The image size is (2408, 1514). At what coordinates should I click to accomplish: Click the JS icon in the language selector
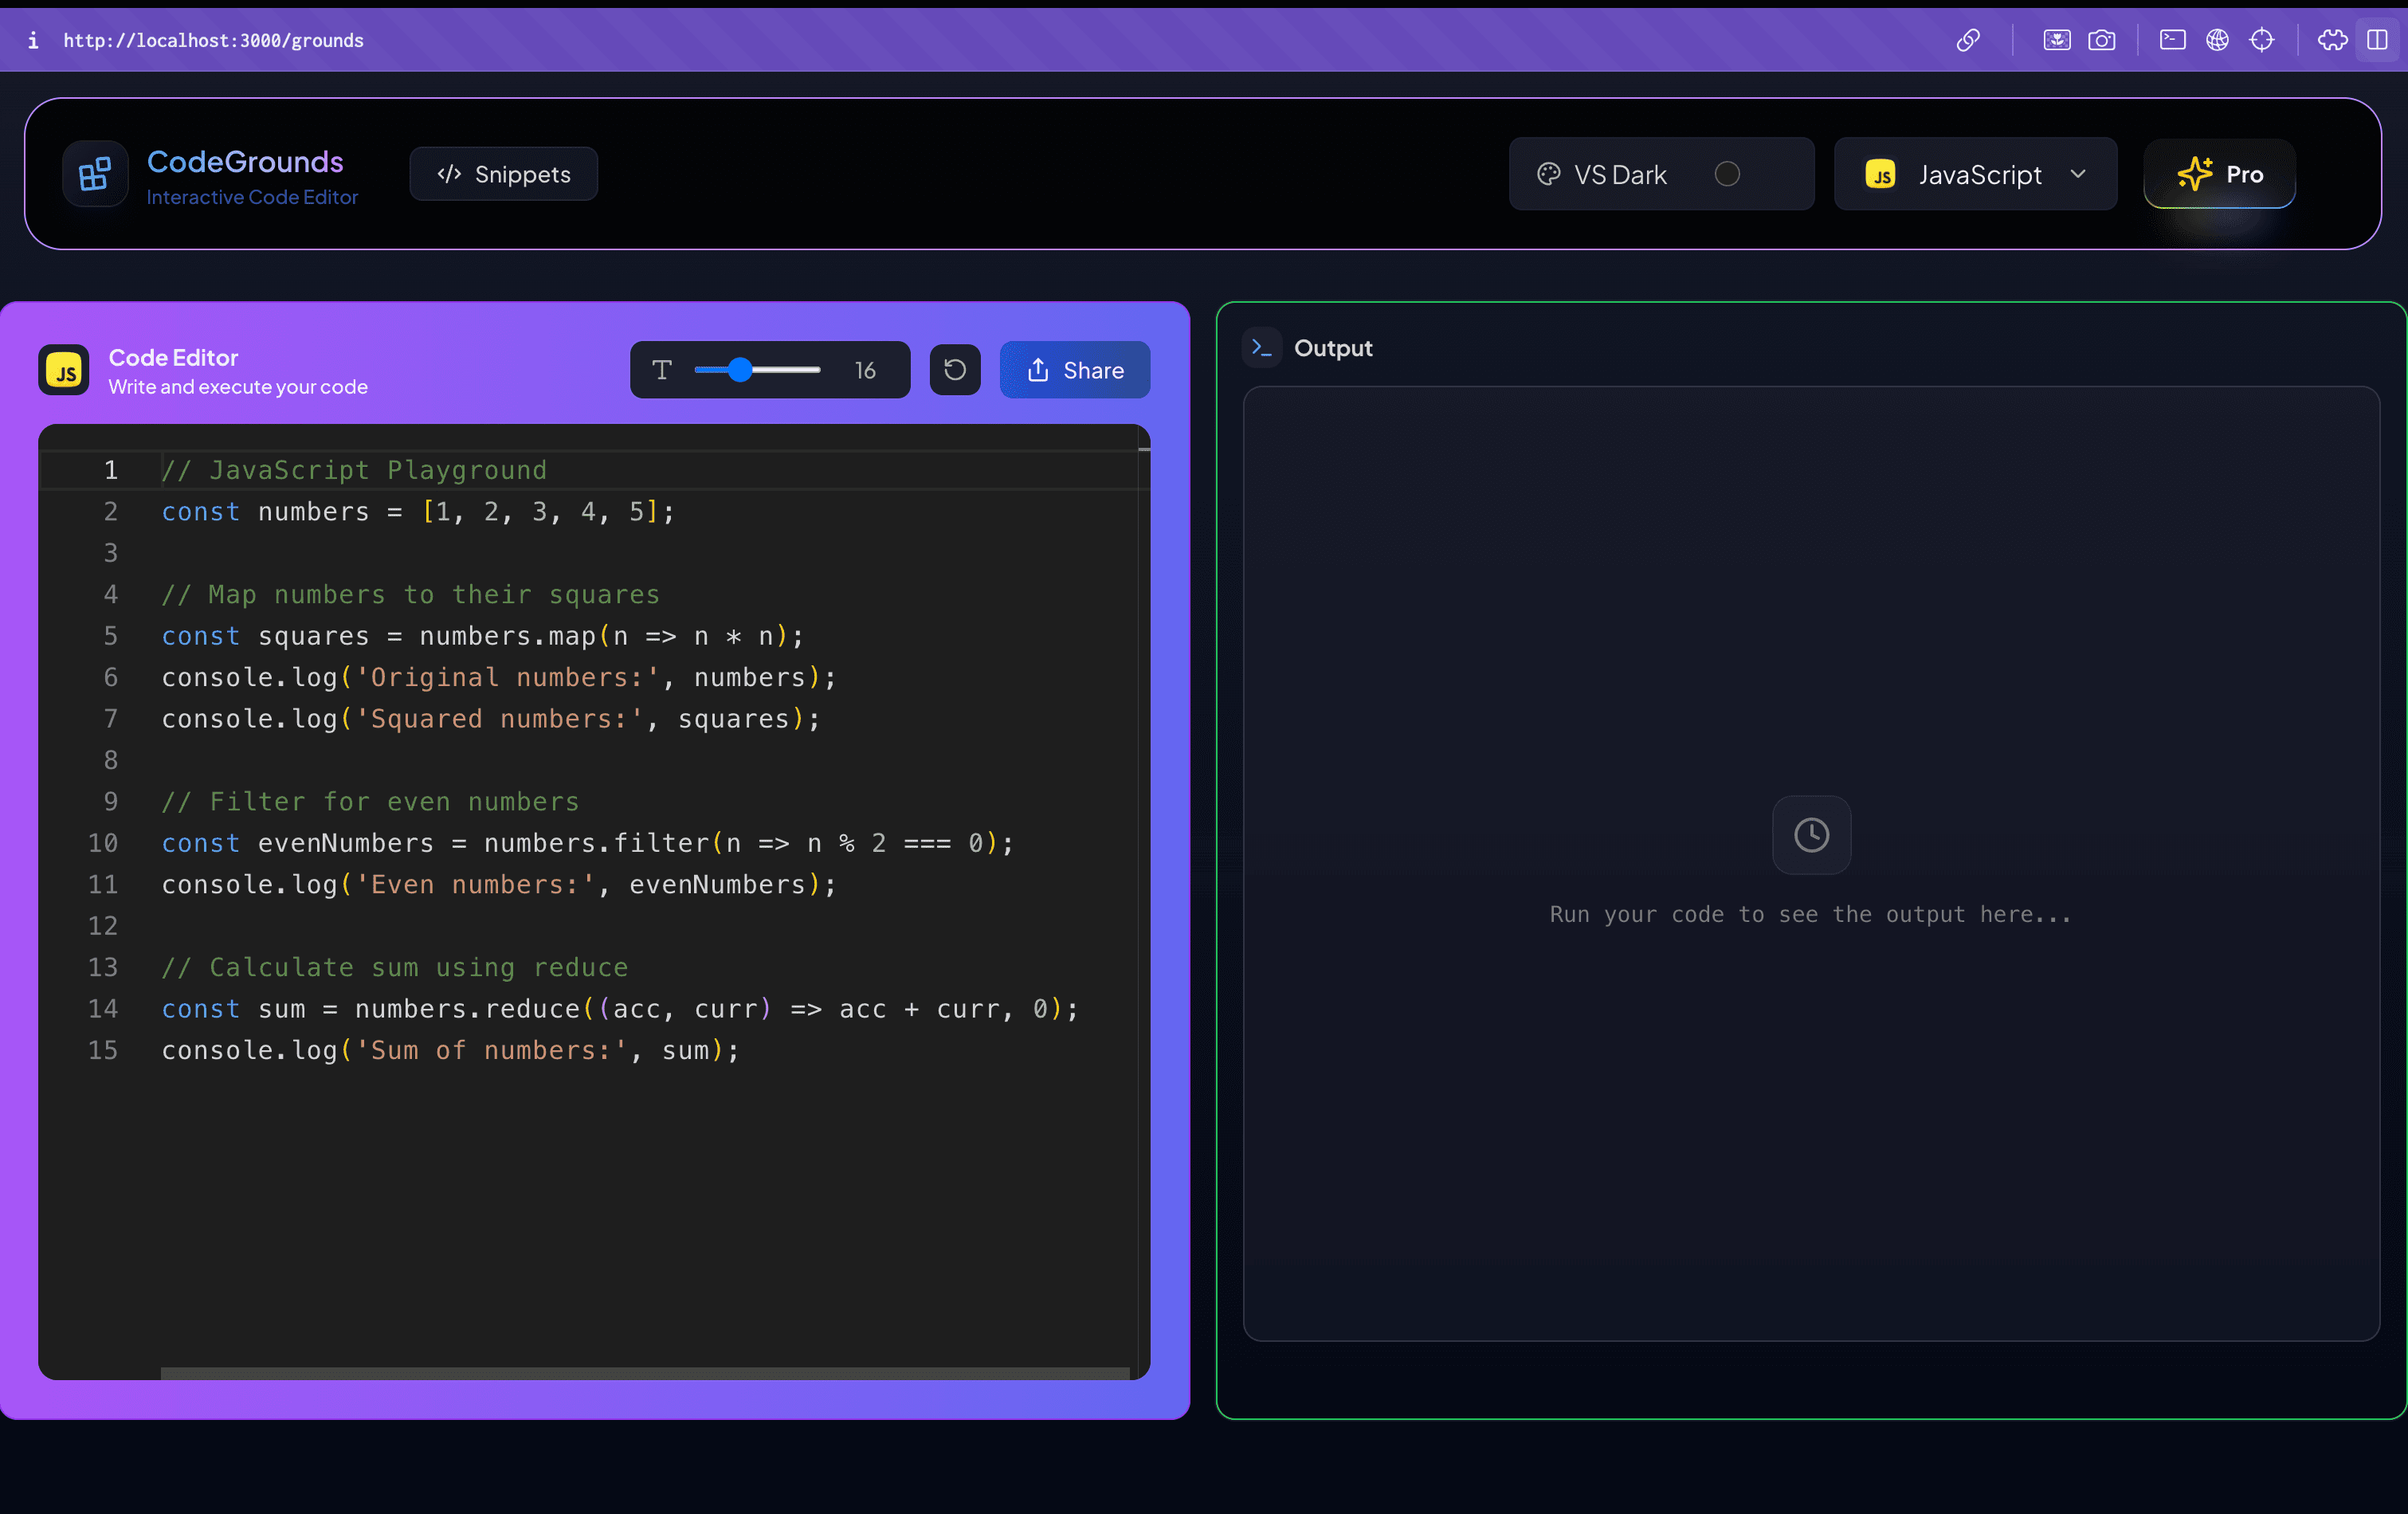pyautogui.click(x=1880, y=174)
